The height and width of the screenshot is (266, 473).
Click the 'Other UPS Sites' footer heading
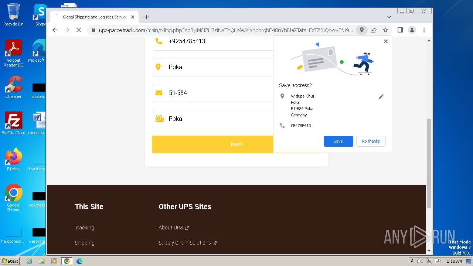[x=185, y=207]
